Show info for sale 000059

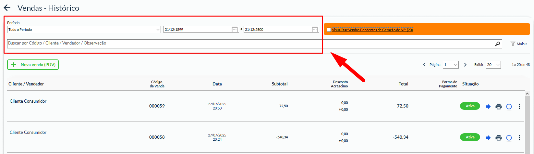point(509,107)
